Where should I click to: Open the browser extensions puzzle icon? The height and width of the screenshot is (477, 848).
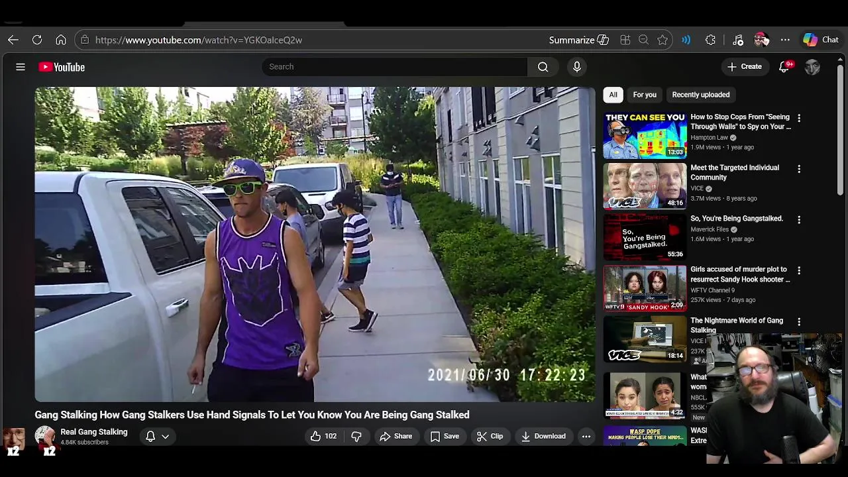[710, 40]
